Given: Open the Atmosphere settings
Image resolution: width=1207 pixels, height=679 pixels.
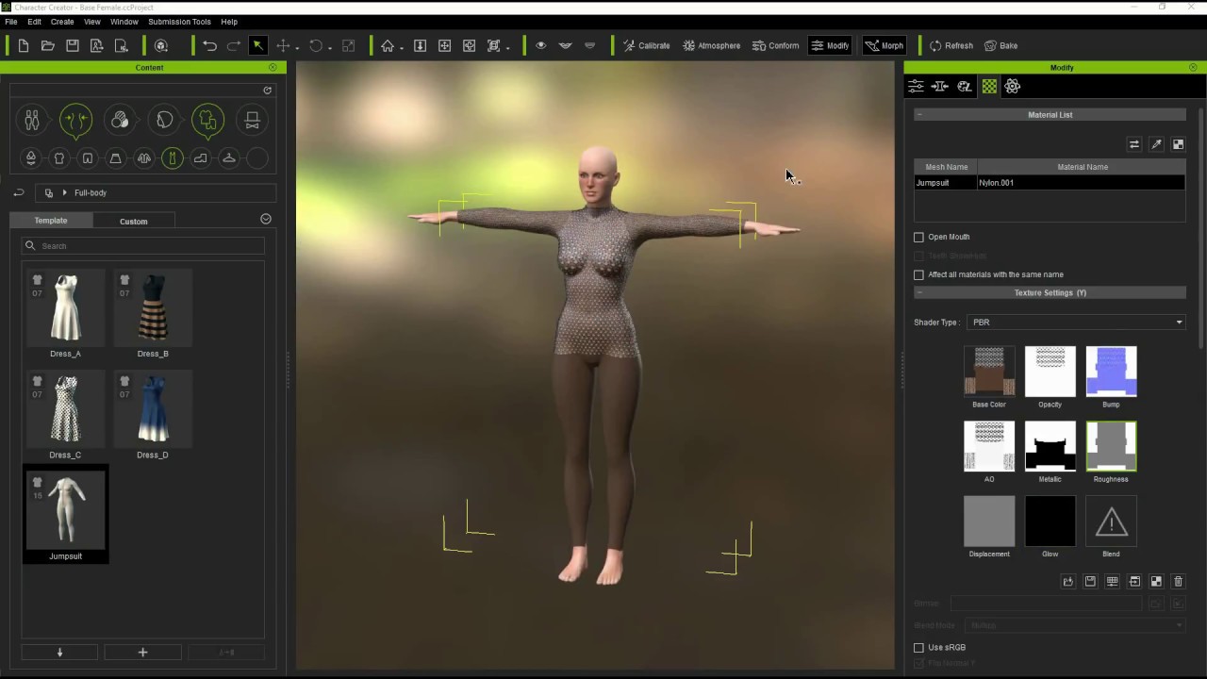Looking at the screenshot, I should click(712, 45).
